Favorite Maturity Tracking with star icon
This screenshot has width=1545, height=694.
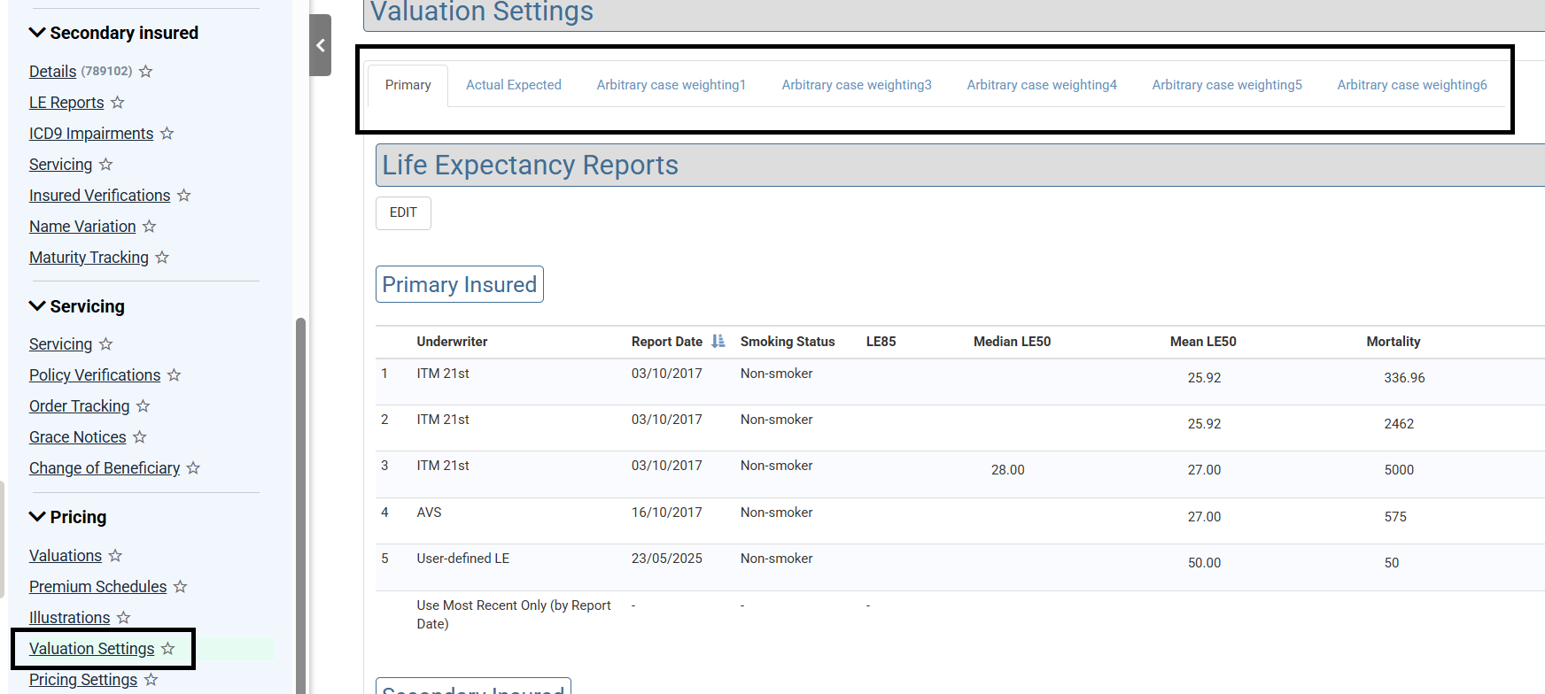162,258
